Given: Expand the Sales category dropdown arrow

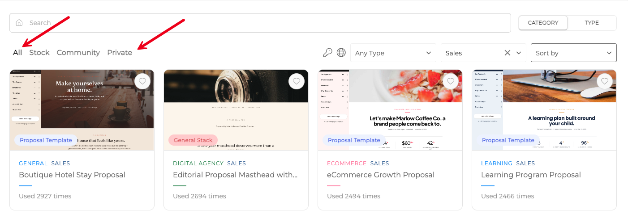Looking at the screenshot, I should [519, 53].
